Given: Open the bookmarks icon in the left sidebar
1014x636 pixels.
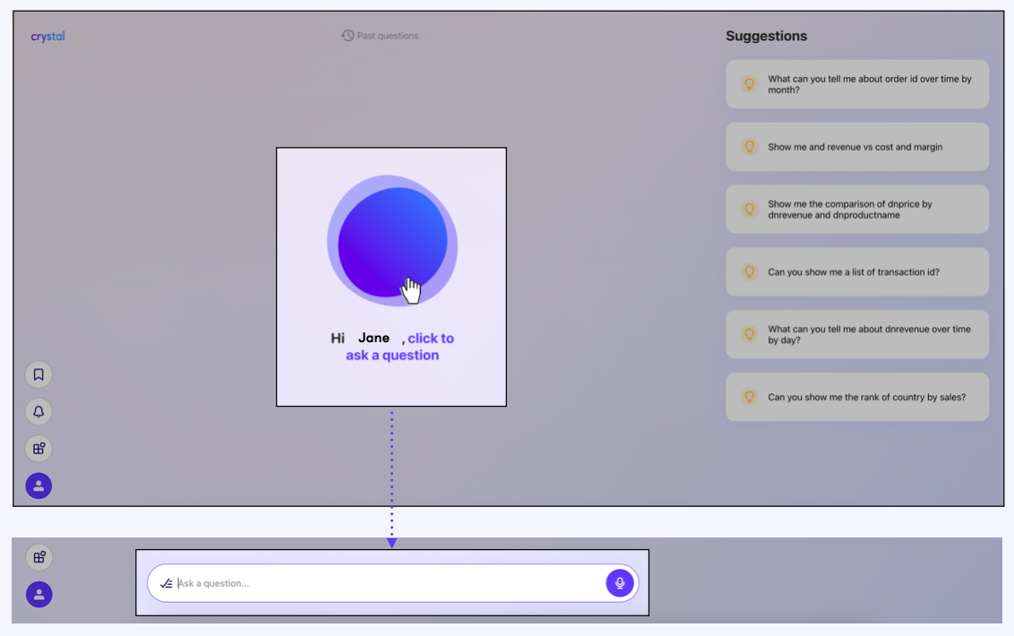Looking at the screenshot, I should [x=39, y=374].
